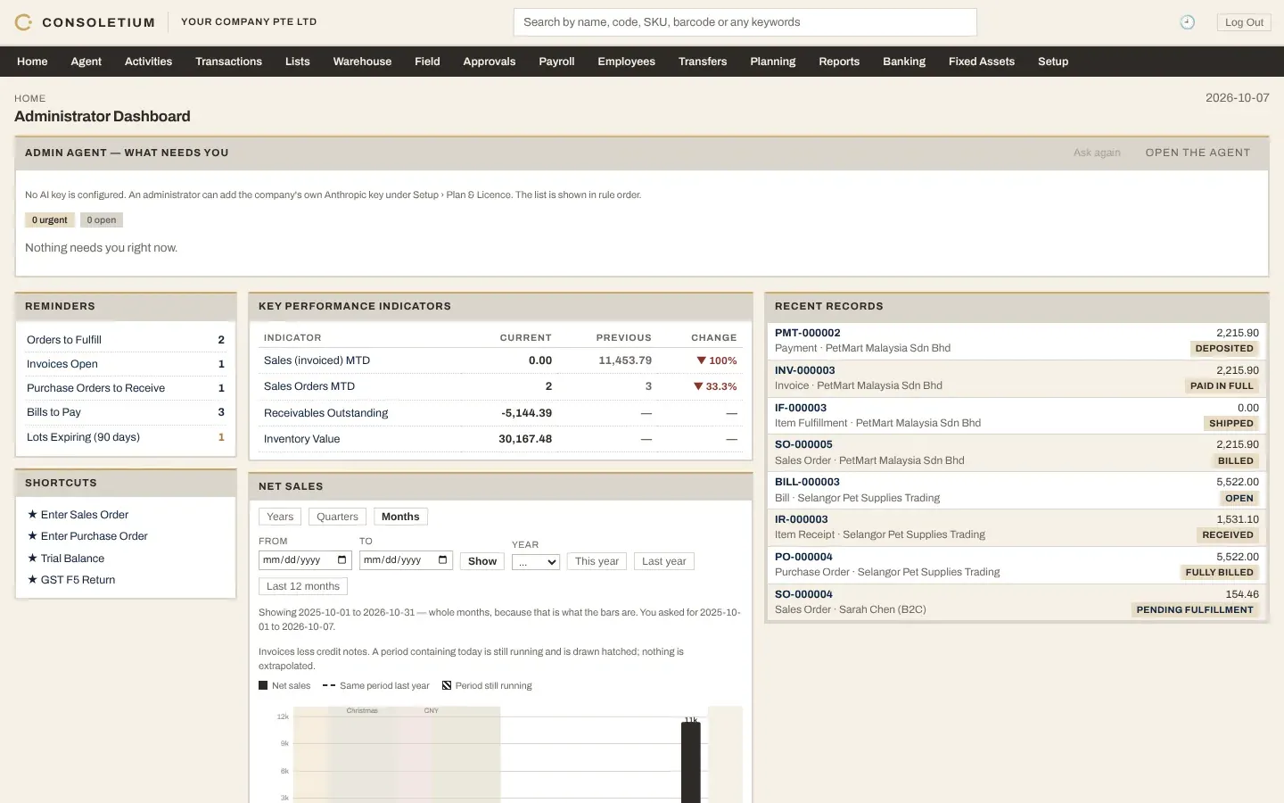Viewport: 1284px width, 803px height.
Task: Click the TO date input
Action: 406,560
